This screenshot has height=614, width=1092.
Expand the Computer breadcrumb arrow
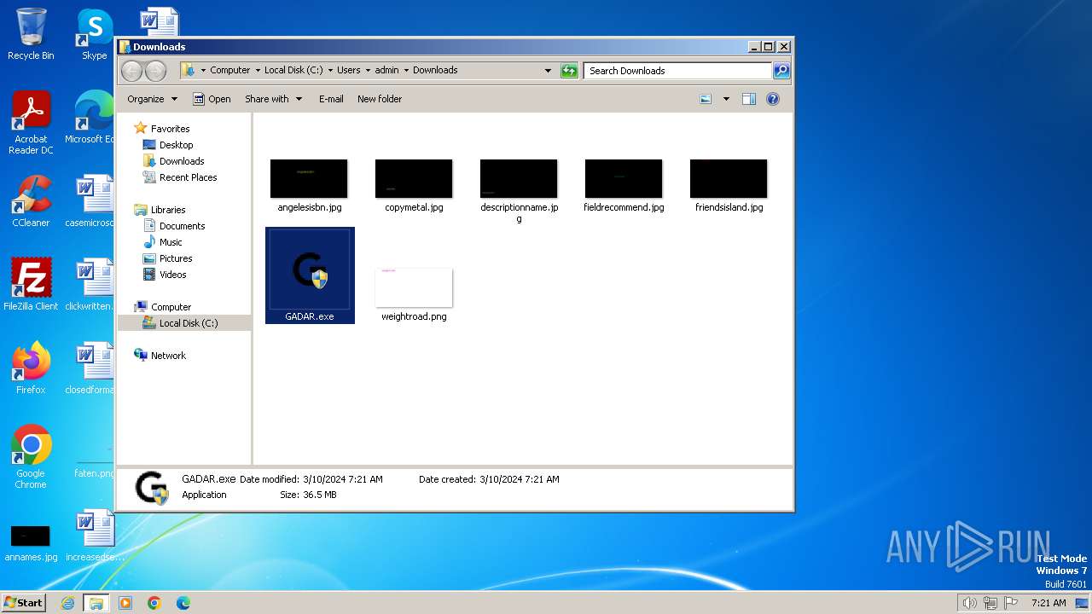pos(257,71)
